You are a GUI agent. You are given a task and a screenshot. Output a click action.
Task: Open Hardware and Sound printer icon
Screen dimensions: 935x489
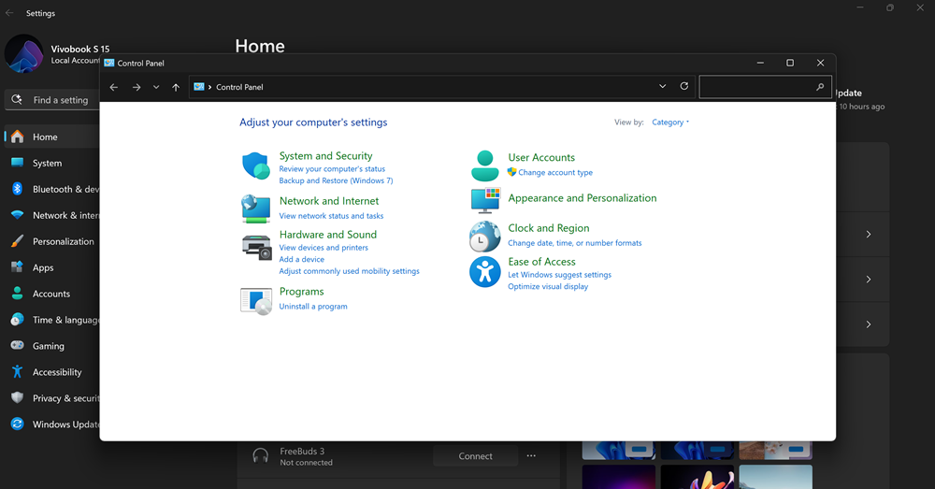[x=256, y=248]
